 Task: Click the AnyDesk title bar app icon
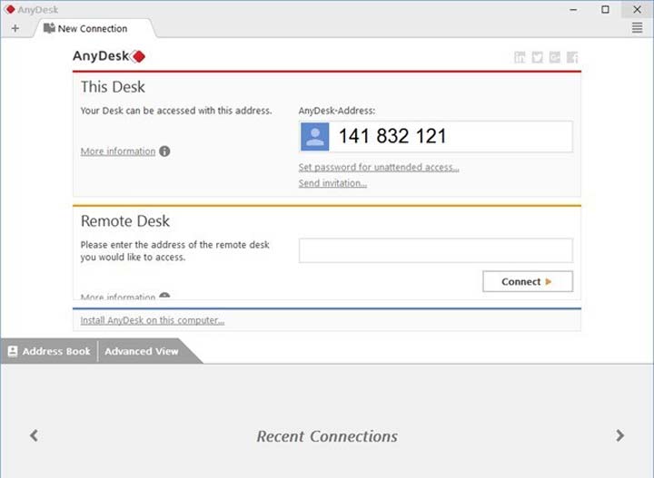(10, 9)
